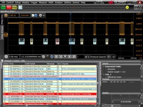Open the Demos menu

tap(76, 3)
